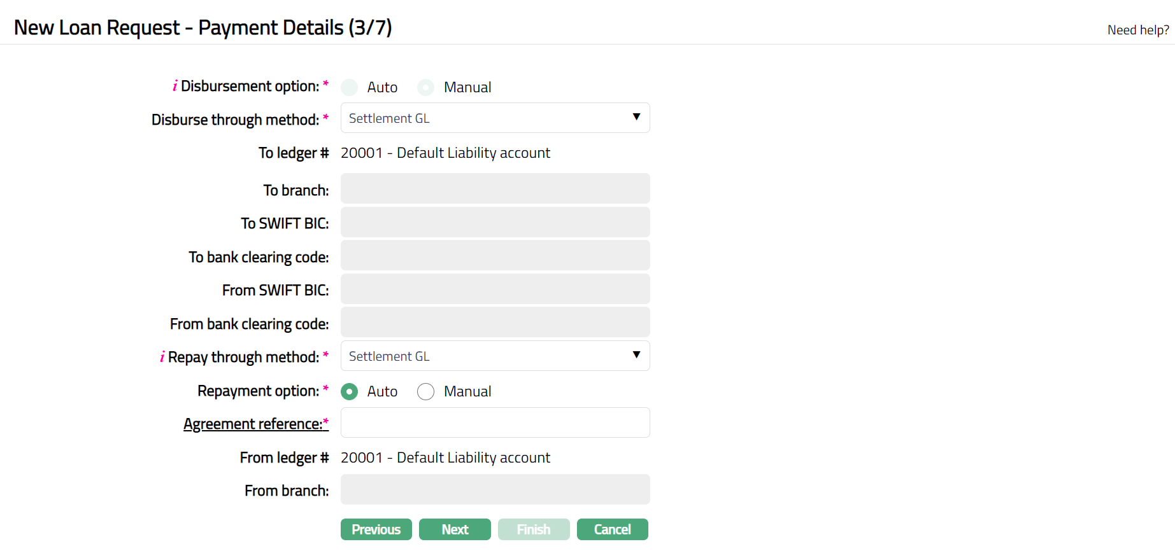Choose Auto repayment option
Image resolution: width=1175 pixels, height=558 pixels.
pos(349,391)
